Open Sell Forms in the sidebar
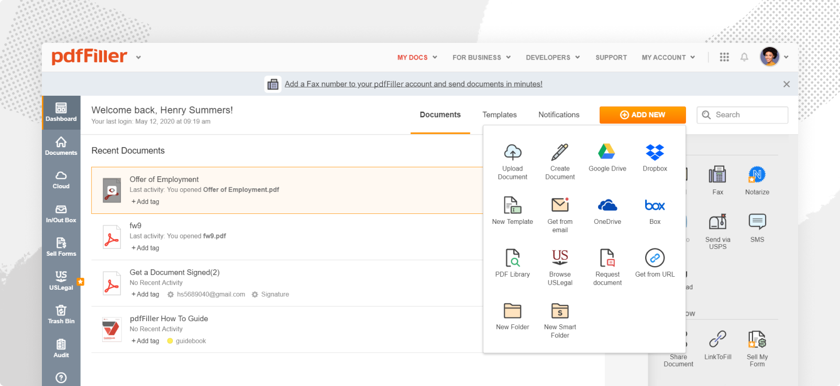Viewport: 840px width, 386px height. coord(61,247)
